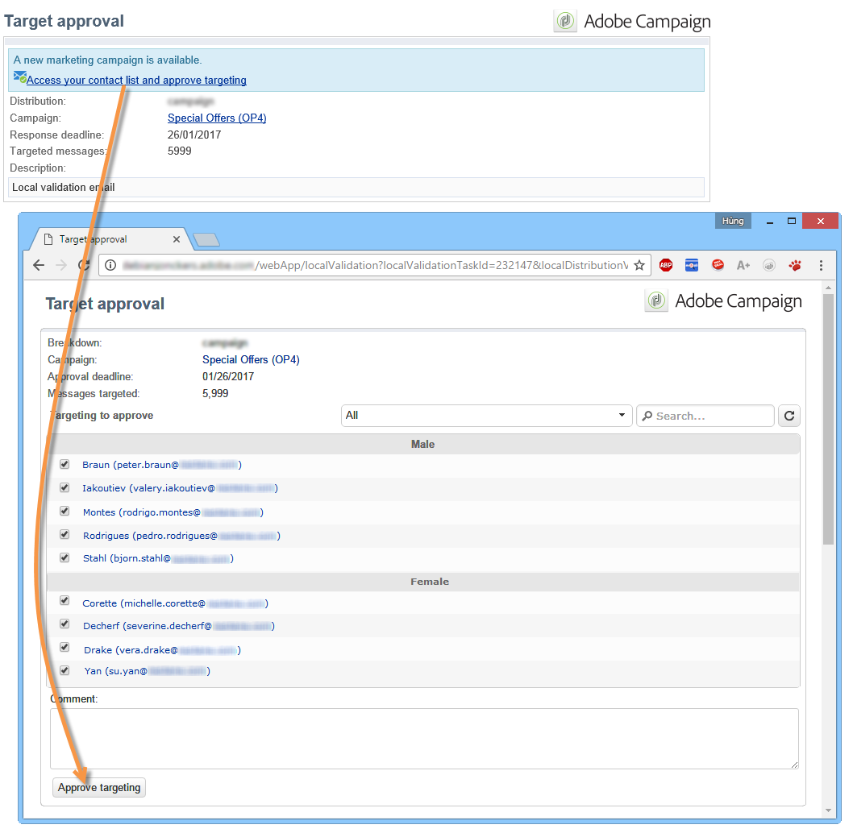Viewport: 853px width, 833px height.
Task: Click the grey round extension icon
Action: (768, 265)
